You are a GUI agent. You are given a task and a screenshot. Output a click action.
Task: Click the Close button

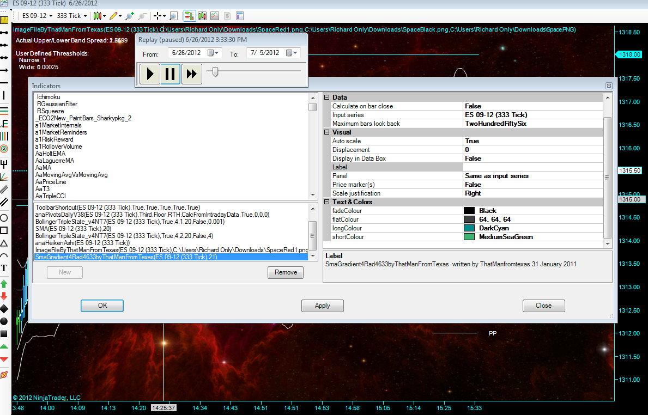point(543,306)
